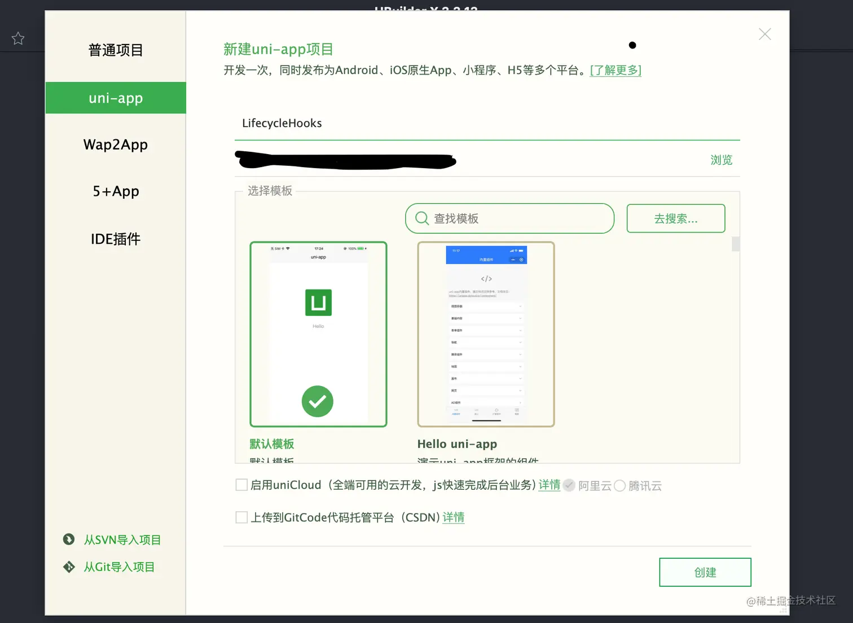Check 上传到GitCode代码托管平台 checkbox
Viewport: 853px width, 623px height.
(x=241, y=517)
